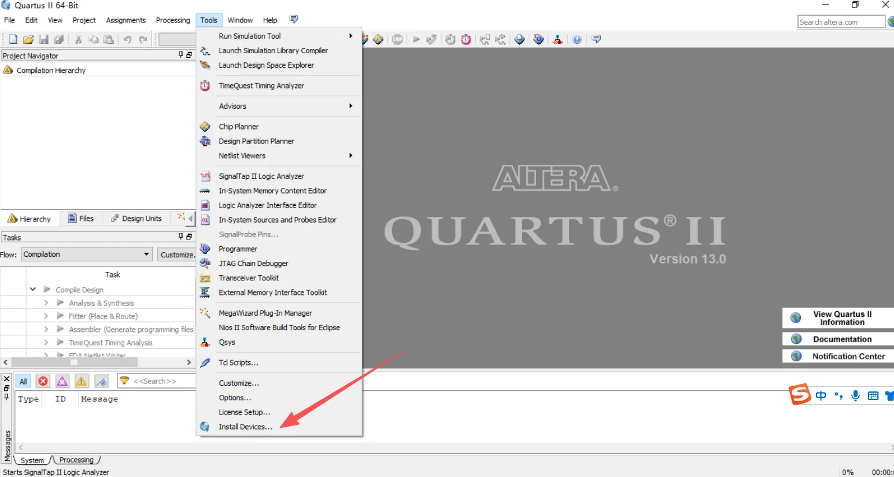Click the Programmer toolbar icon
894x477 pixels.
(x=538, y=39)
